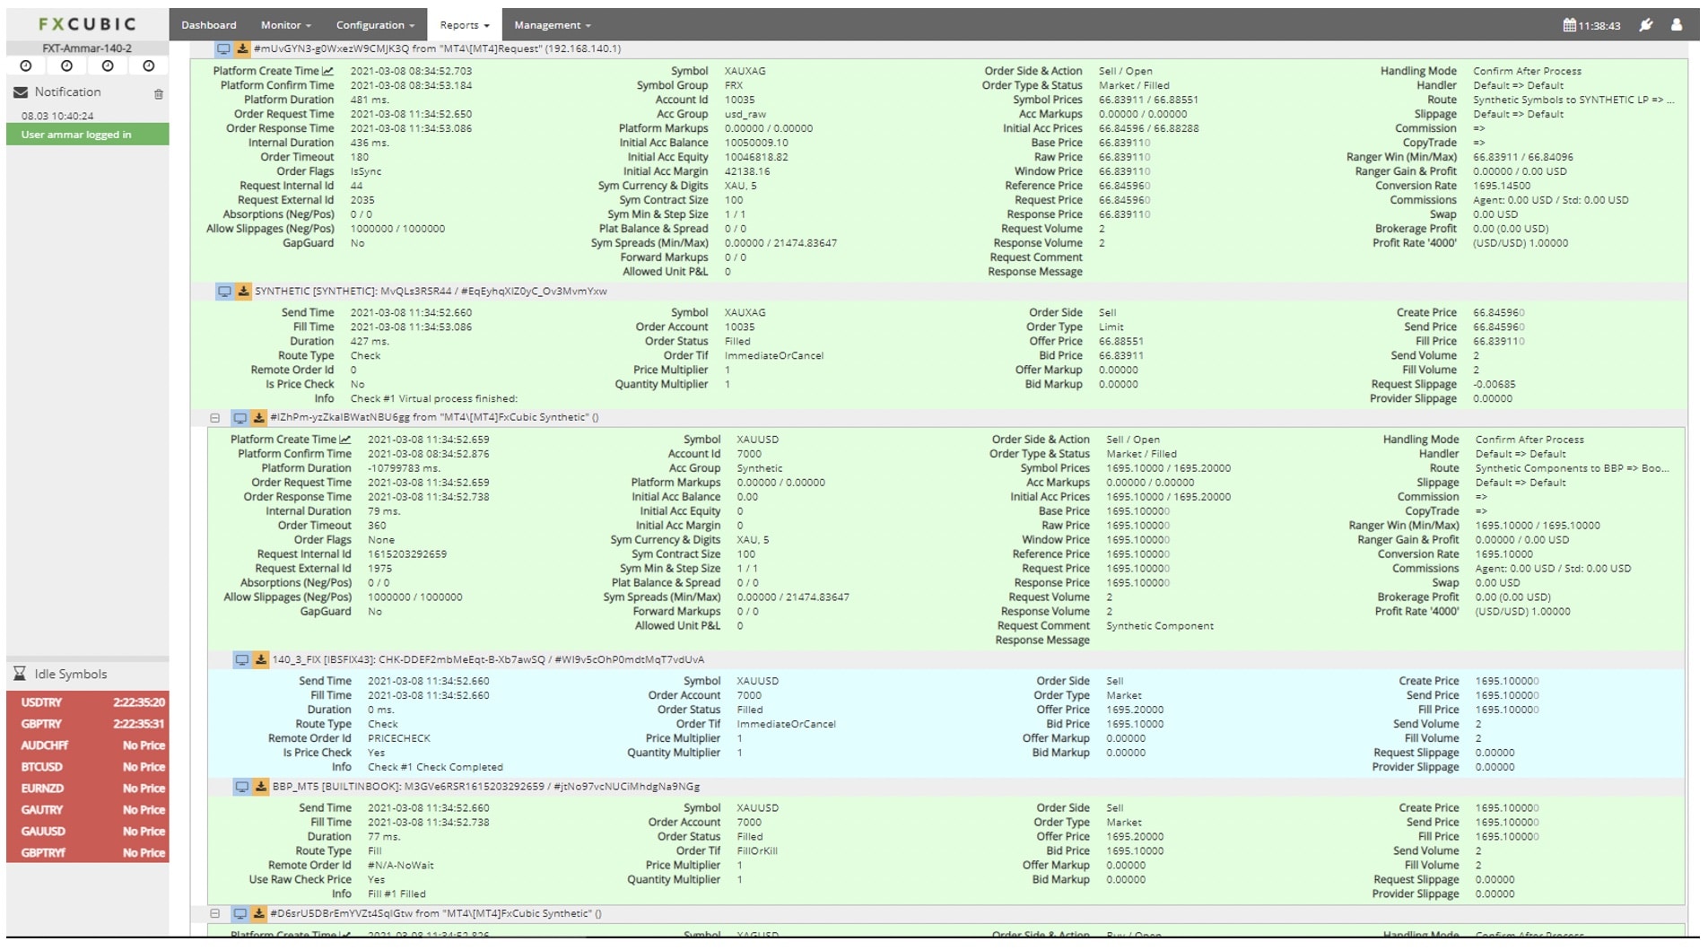Collapse the #IZhPm-yzZkaIBWatNBU6gg request section
This screenshot has width=1708, height=950.
[x=215, y=418]
